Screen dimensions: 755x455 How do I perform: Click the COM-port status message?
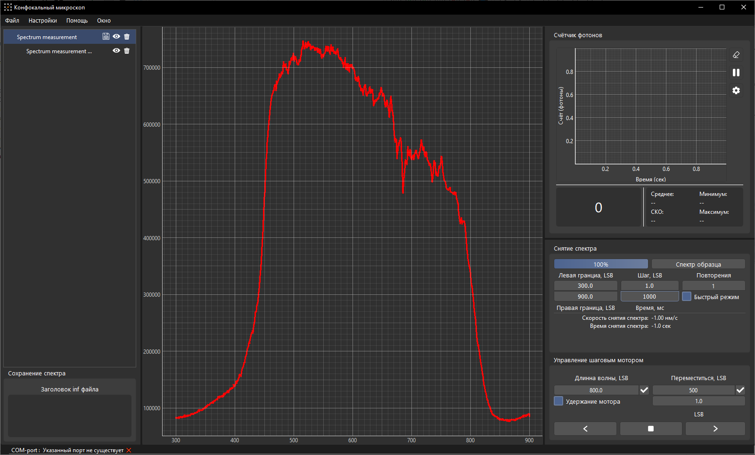67,450
